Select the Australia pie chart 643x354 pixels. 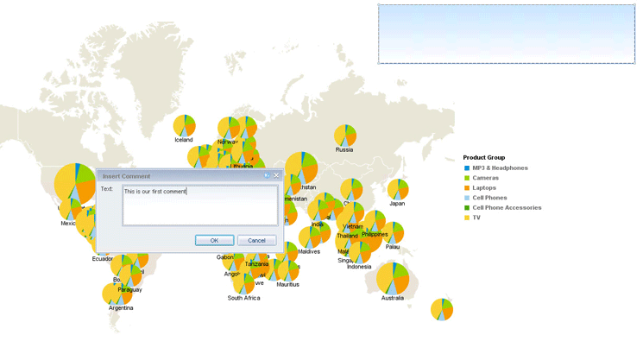[393, 278]
